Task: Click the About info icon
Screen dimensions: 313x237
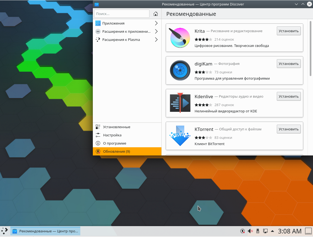Action: (98, 143)
